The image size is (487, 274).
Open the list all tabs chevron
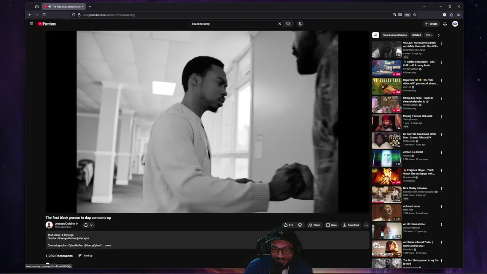tap(424, 6)
